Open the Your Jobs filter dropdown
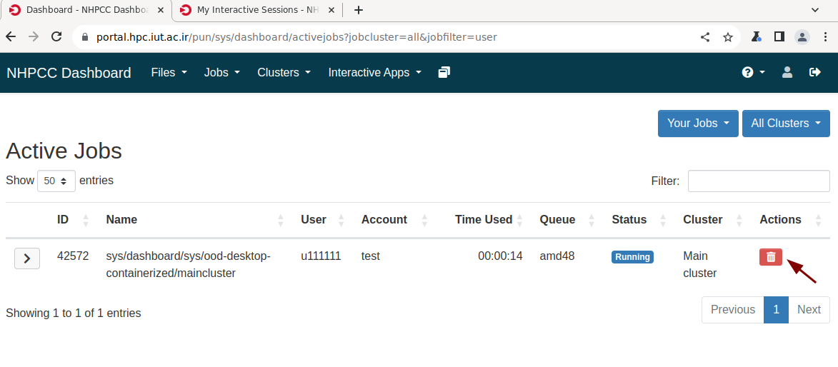 coord(698,123)
